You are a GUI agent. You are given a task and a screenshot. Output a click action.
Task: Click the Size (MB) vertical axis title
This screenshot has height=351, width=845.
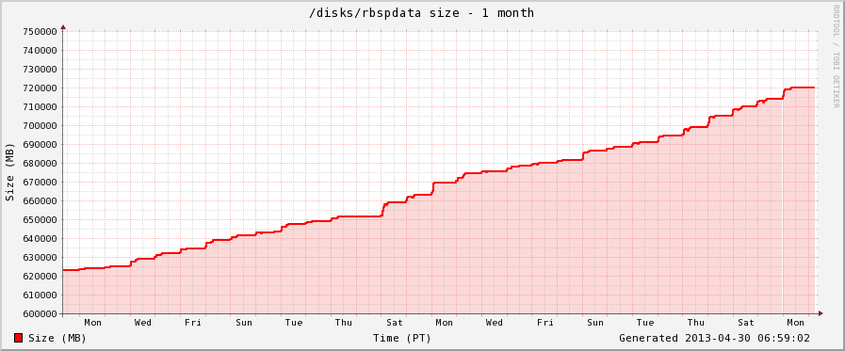tap(9, 172)
